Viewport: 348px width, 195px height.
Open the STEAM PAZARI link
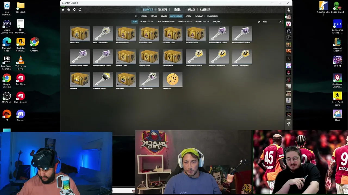[x=212, y=16]
